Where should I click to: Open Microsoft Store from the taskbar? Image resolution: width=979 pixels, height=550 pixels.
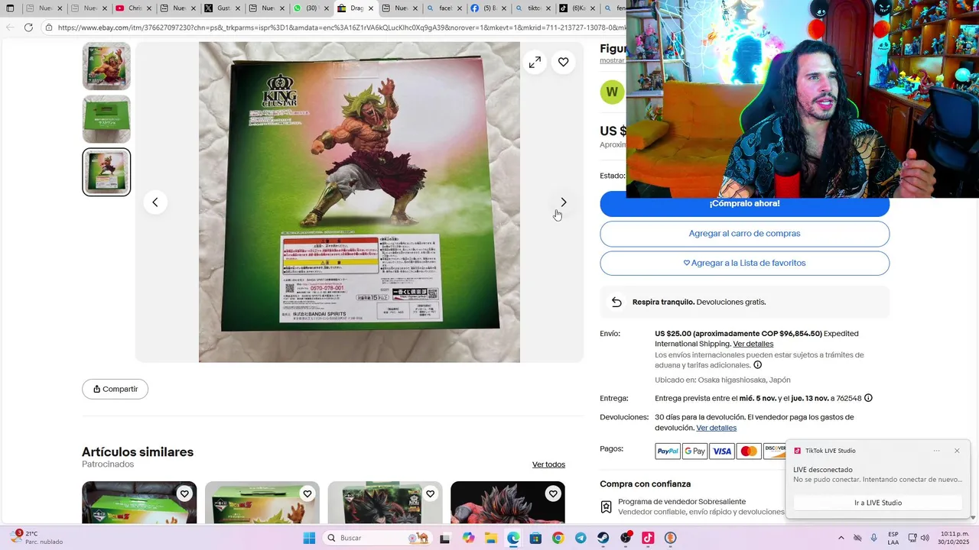[535, 538]
